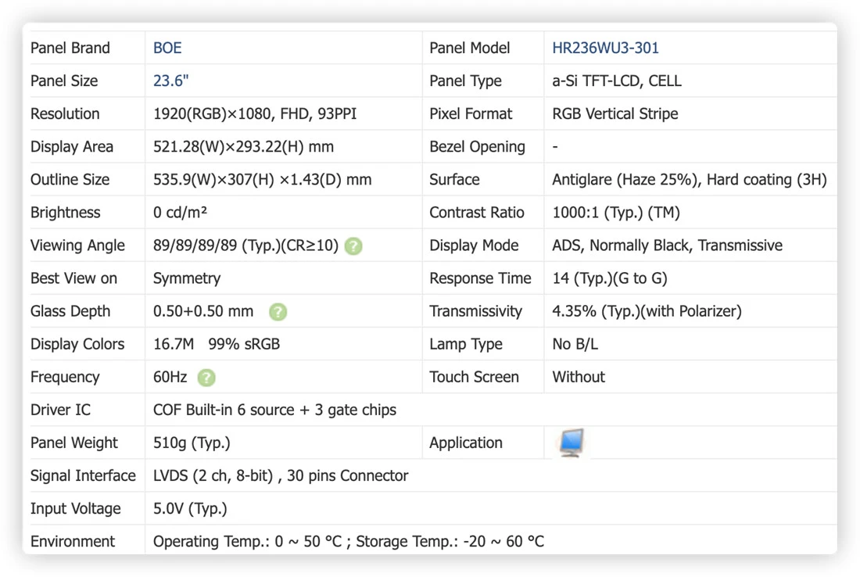Select the Surface label
This screenshot has width=860, height=577.
coord(454,179)
